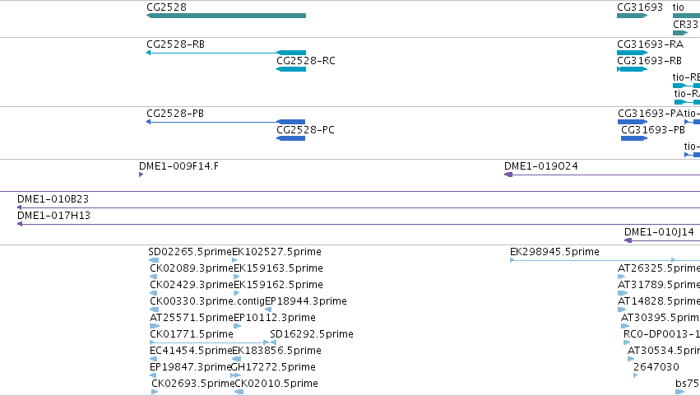Select the CK02429.3prime EST

click(154, 293)
